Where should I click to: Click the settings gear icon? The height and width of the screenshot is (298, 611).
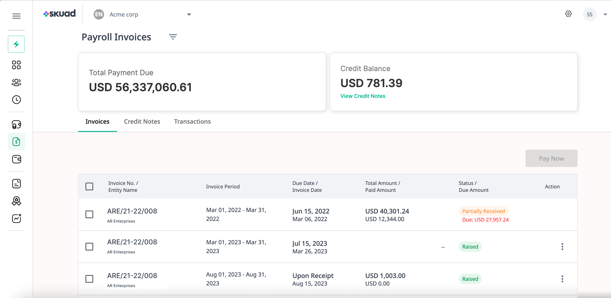click(x=568, y=14)
